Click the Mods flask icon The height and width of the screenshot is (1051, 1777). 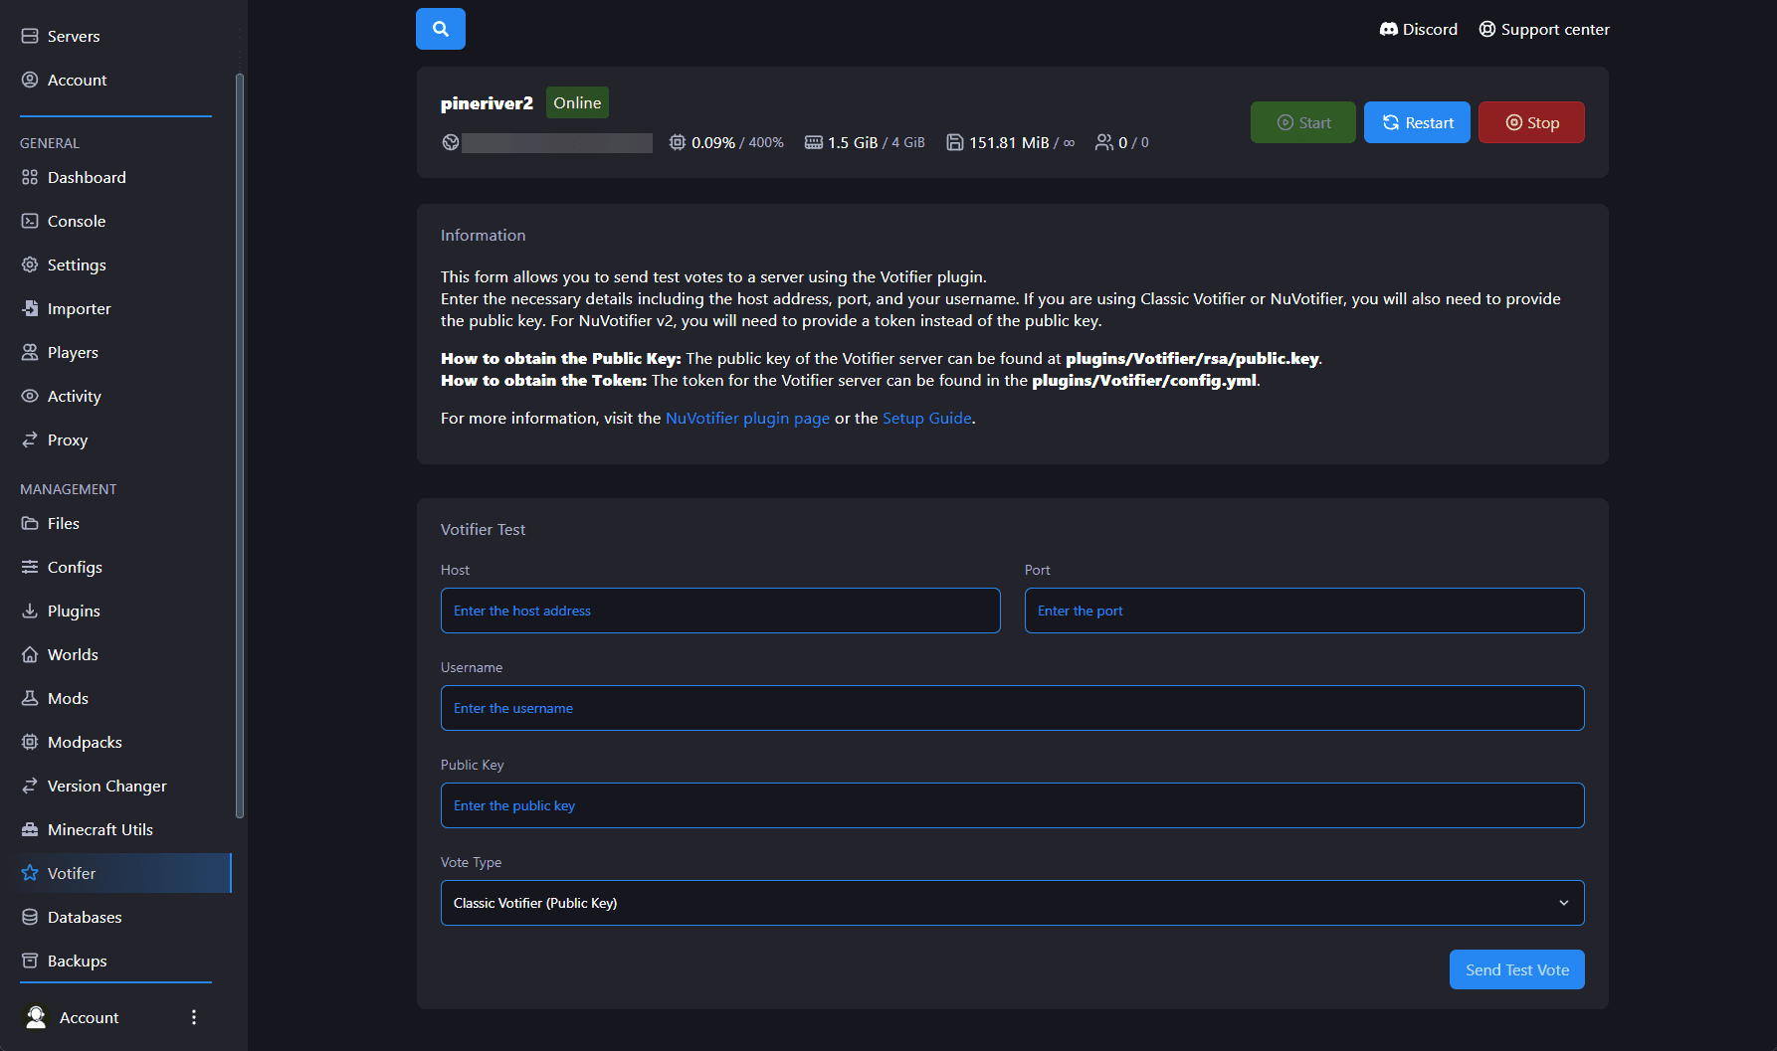pyautogui.click(x=30, y=698)
